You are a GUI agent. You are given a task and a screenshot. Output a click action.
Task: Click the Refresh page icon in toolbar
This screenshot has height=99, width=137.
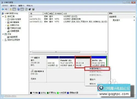[x=26, y=9]
